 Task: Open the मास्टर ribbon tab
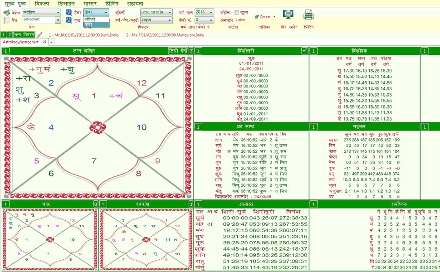(x=90, y=4)
